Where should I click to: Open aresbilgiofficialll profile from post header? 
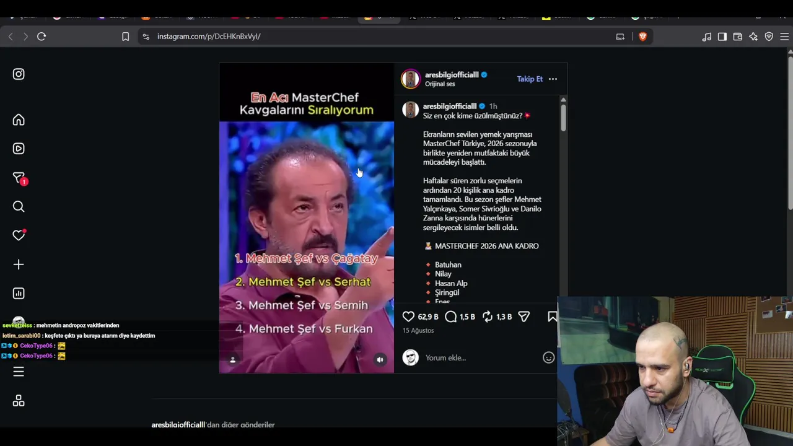(452, 75)
